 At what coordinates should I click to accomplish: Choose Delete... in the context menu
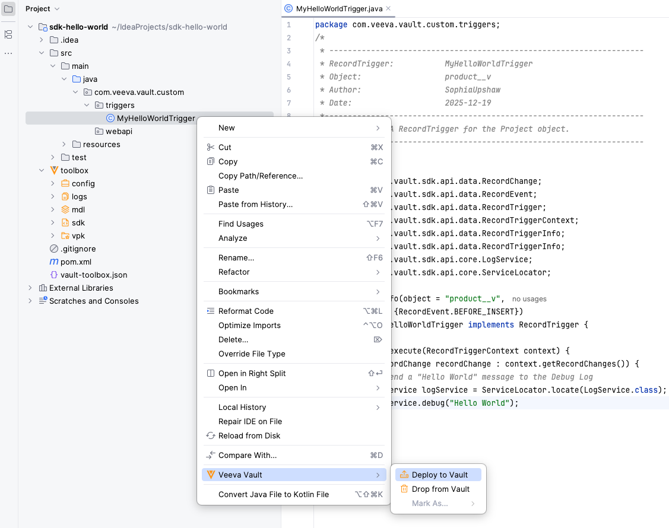294,339
